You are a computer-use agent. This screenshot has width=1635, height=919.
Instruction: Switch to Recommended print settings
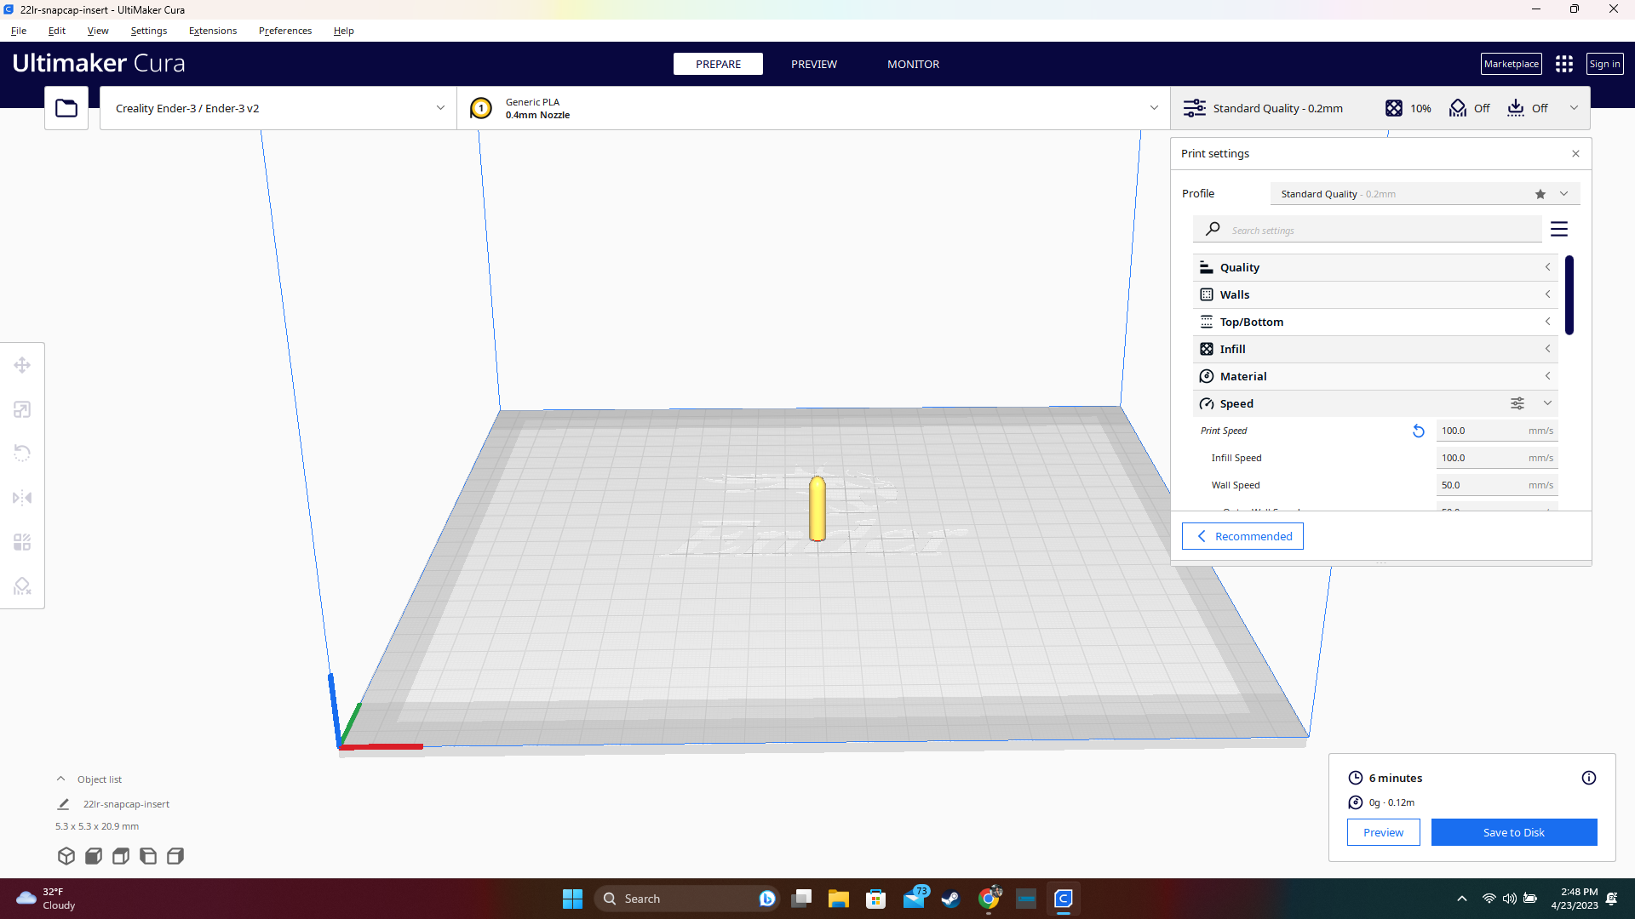(1243, 536)
